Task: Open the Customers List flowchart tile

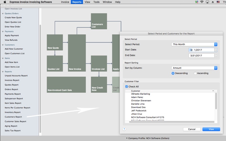Action: [x=99, y=21]
